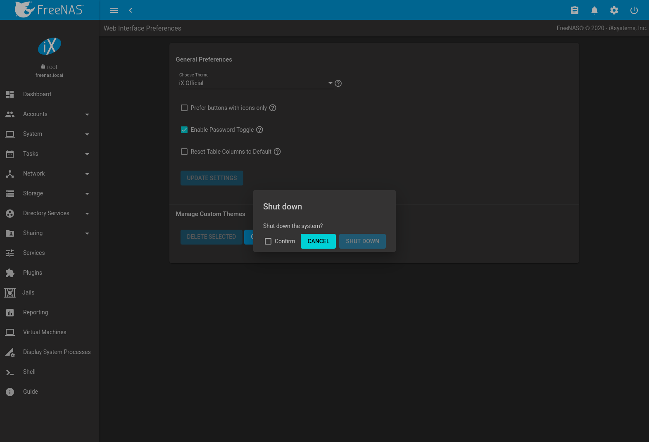This screenshot has width=649, height=442.
Task: Go to Dashboard in sidebar
Action: (37, 94)
